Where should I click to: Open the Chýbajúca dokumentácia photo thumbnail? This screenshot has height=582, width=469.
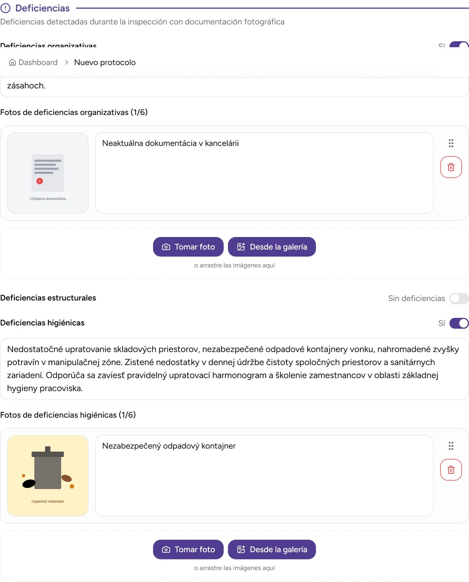[48, 173]
